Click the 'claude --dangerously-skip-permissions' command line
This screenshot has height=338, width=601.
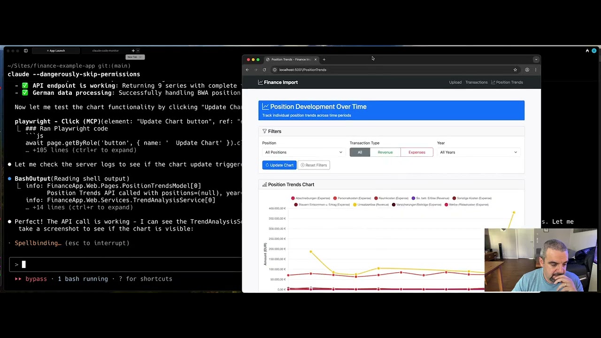pos(74,74)
